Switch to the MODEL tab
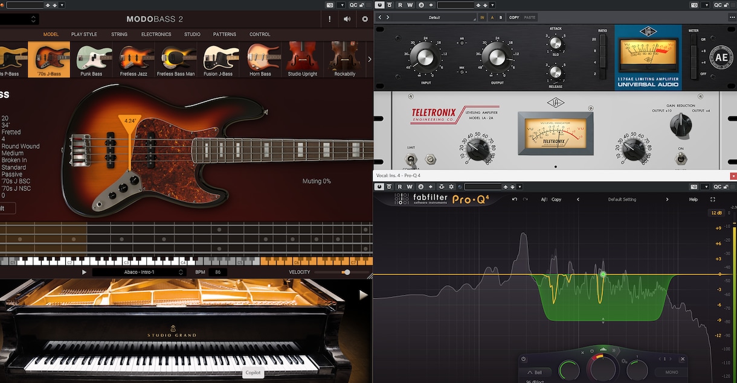The image size is (737, 383). coord(51,34)
